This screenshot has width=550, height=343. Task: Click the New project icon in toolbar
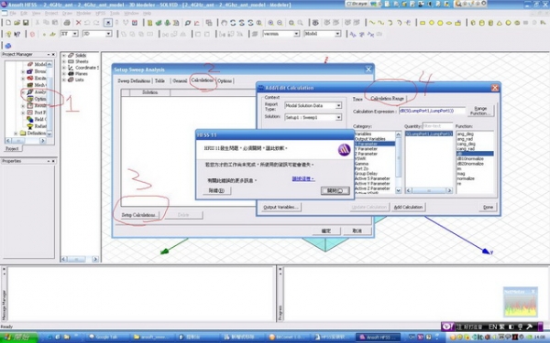pos(8,23)
